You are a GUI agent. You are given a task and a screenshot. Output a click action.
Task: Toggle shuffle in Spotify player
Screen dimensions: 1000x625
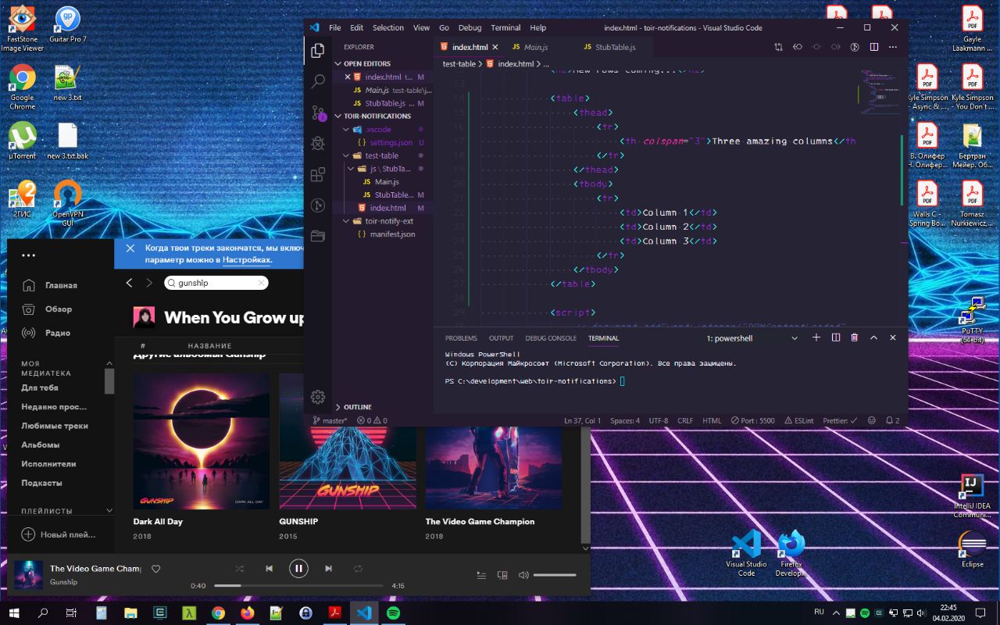coord(239,569)
